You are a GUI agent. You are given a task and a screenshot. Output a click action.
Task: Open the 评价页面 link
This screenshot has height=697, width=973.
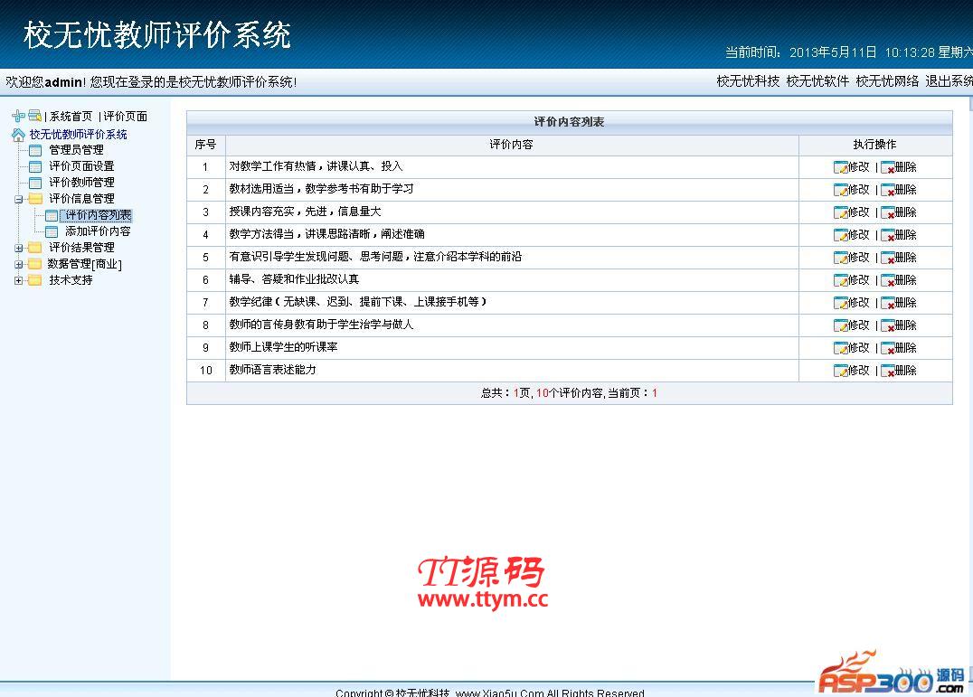point(126,117)
